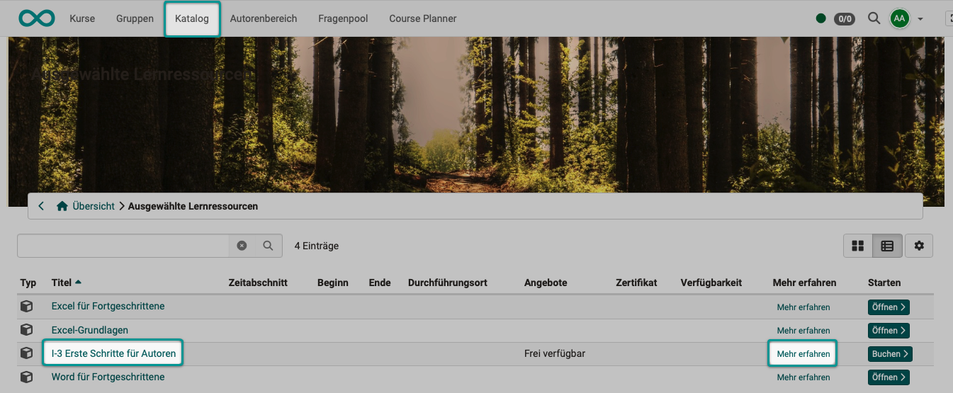The width and height of the screenshot is (953, 393).
Task: Click Mehr erfahren for Excel für Fortgeschrittene
Action: point(803,307)
